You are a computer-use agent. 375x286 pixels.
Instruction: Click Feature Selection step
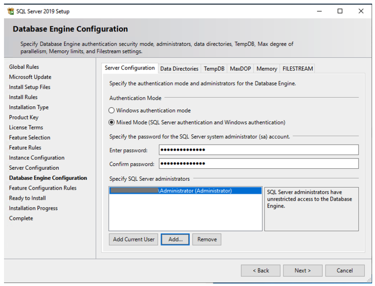[30, 137]
